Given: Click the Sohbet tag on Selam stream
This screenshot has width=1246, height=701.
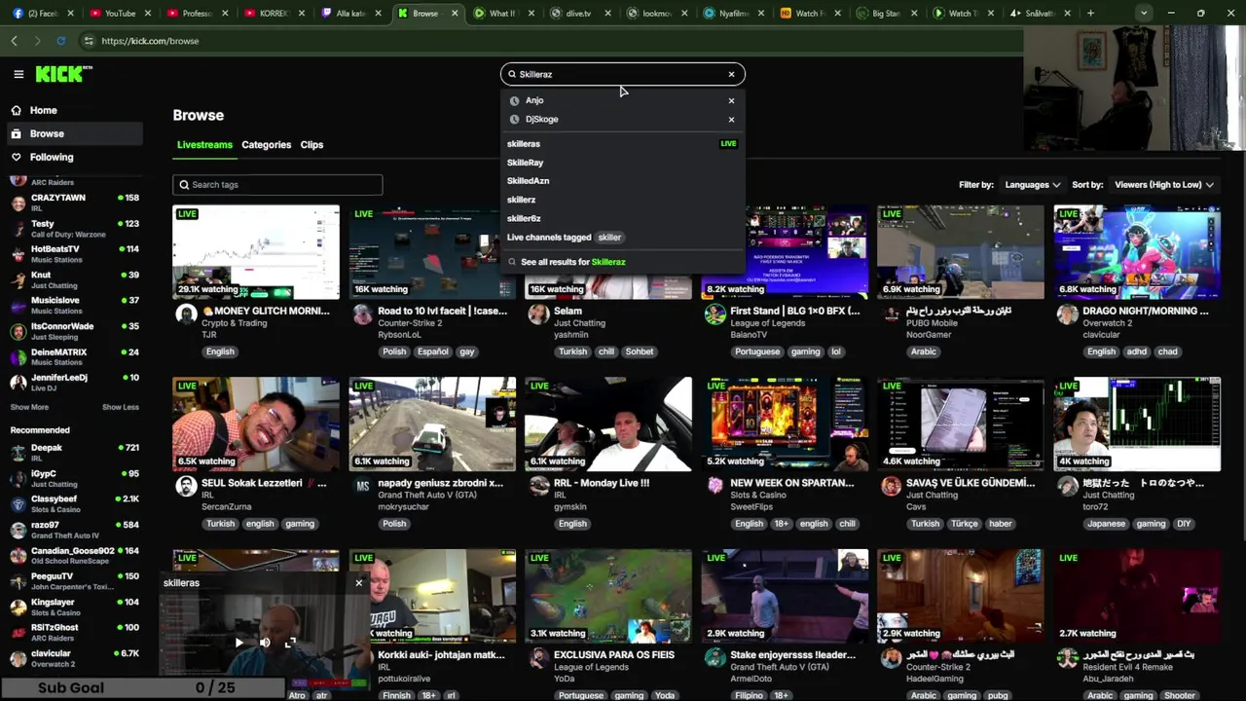Looking at the screenshot, I should pyautogui.click(x=640, y=351).
